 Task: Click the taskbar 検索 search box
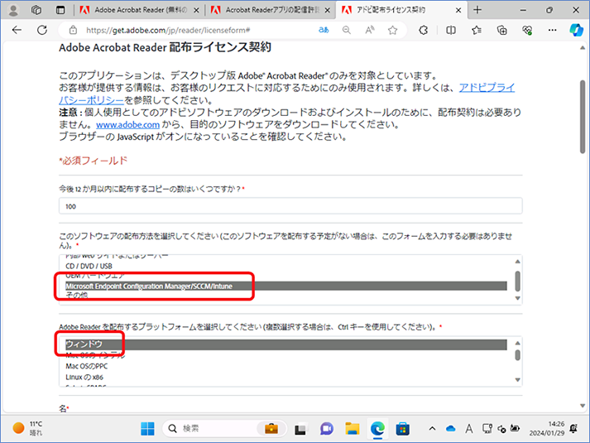coord(224,428)
